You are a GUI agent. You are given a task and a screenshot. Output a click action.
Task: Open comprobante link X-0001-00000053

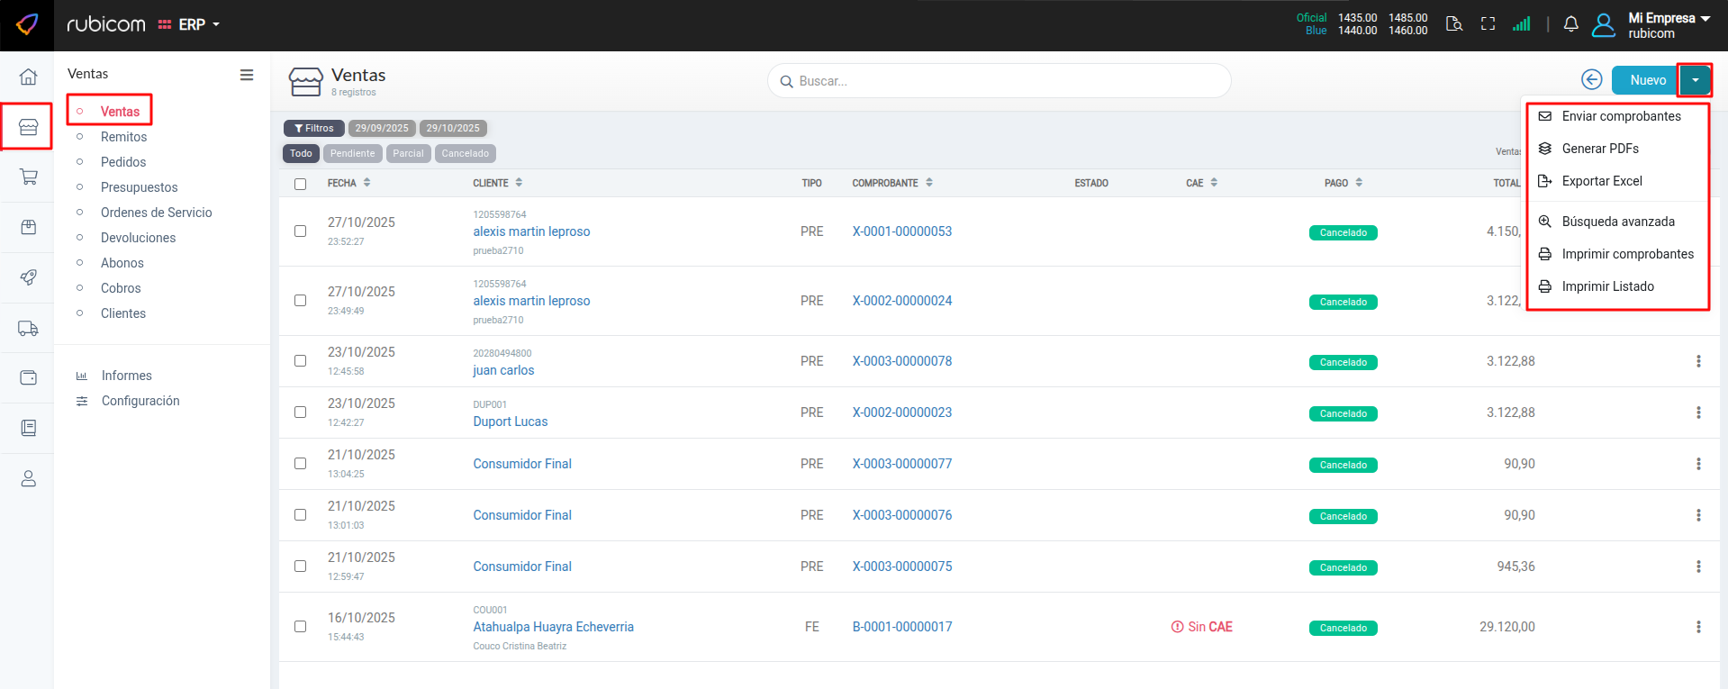pyautogui.click(x=901, y=231)
